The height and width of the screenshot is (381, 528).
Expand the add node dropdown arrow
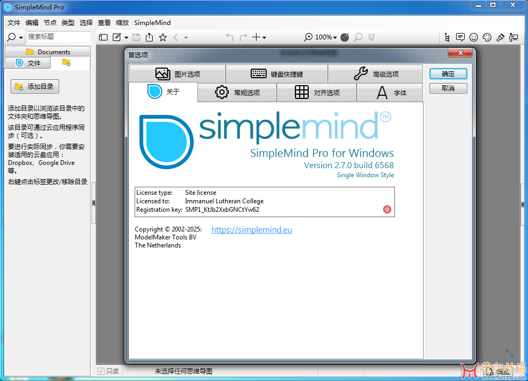(x=265, y=38)
